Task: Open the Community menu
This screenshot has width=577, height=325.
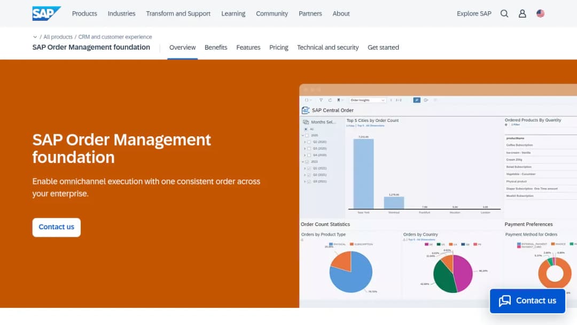Action: tap(272, 13)
